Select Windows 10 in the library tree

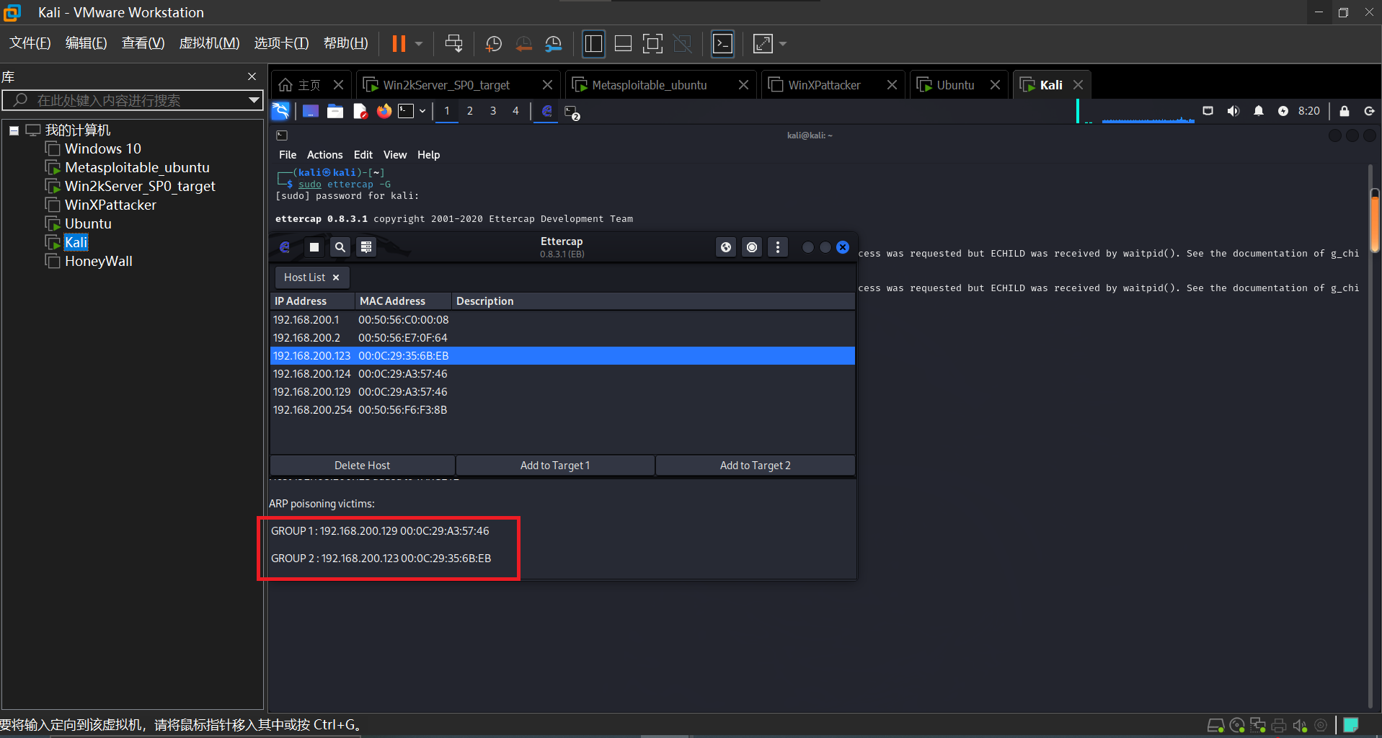(x=103, y=148)
